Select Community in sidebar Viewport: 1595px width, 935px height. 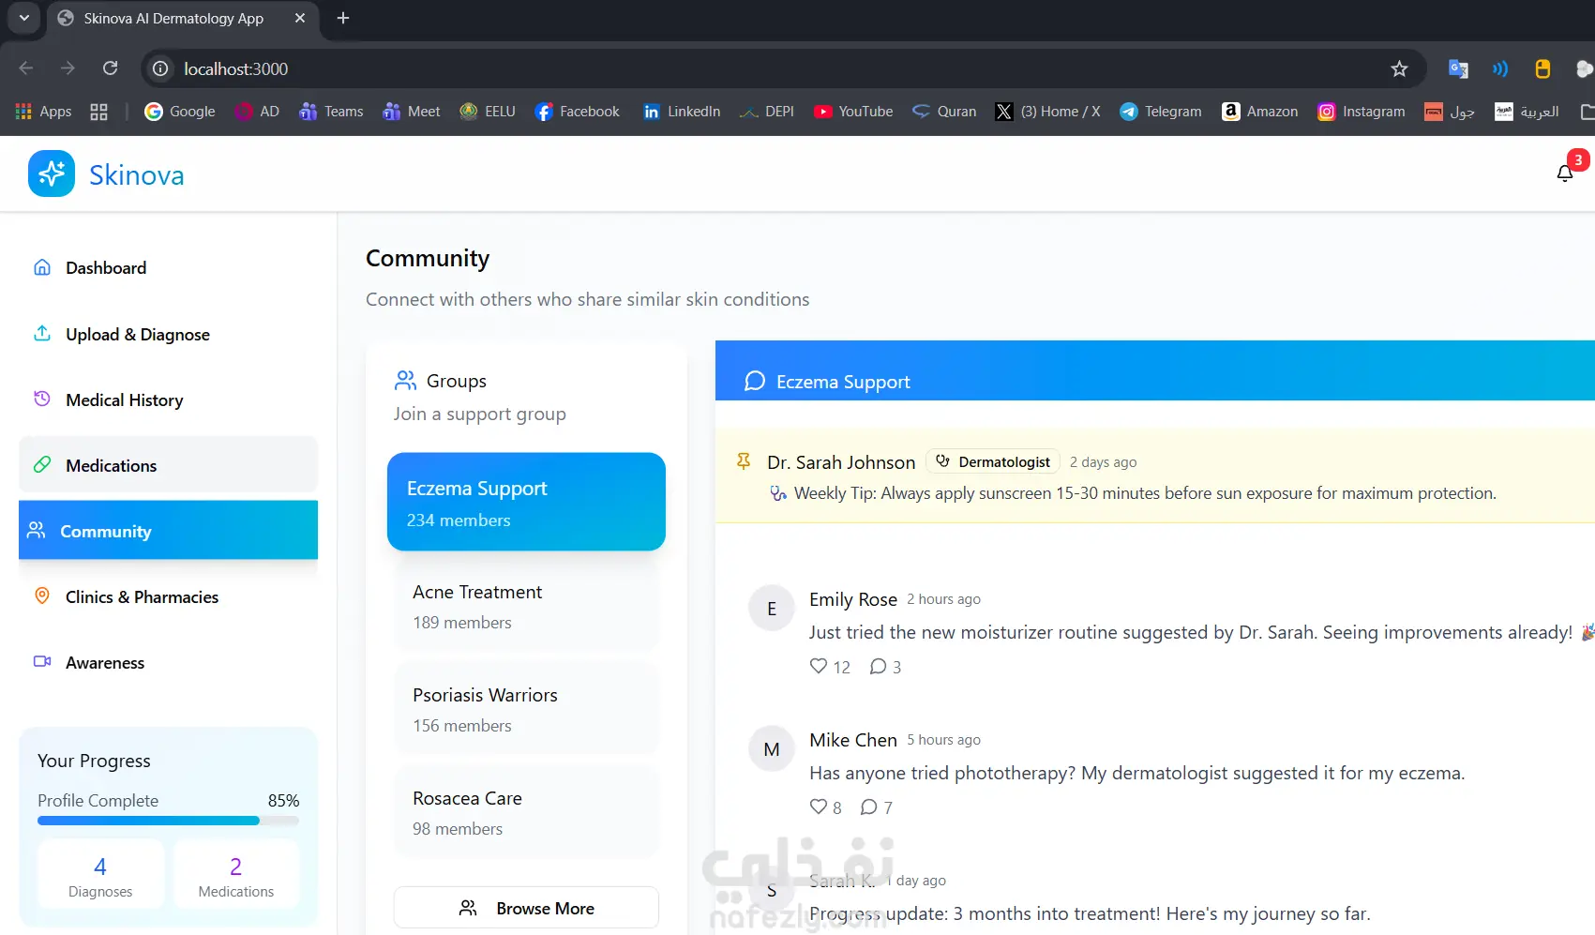[169, 531]
